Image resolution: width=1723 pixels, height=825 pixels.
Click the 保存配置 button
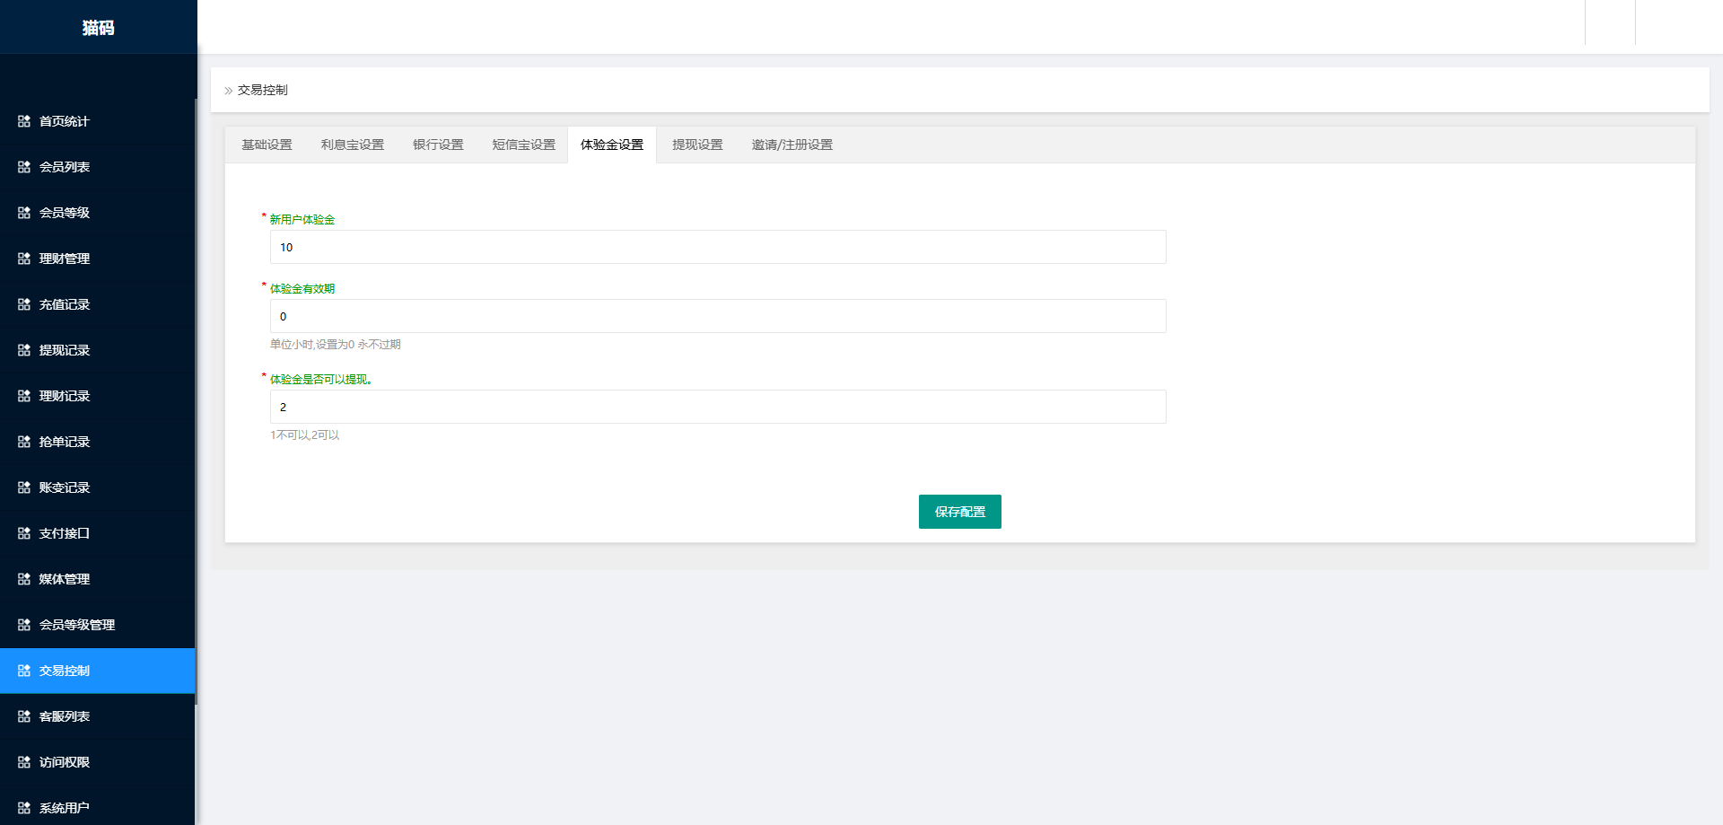point(959,512)
